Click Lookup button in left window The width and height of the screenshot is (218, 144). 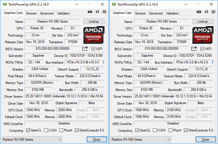[94, 21]
